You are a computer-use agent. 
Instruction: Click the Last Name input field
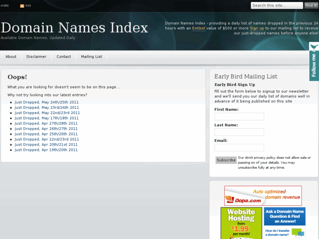tap(239, 132)
